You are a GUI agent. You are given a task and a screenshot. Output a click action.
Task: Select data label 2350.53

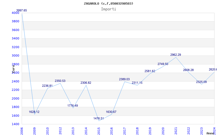[x=60, y=81]
